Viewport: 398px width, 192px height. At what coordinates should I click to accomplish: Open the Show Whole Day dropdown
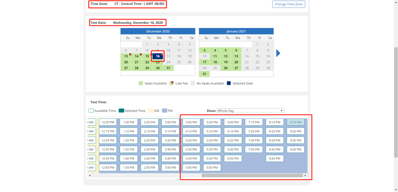pos(250,111)
